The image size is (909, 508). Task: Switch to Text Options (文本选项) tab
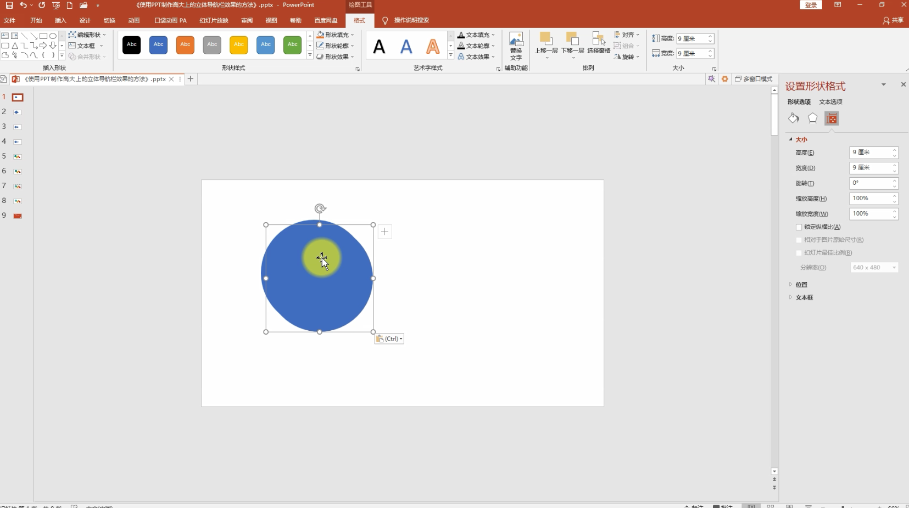pos(830,102)
